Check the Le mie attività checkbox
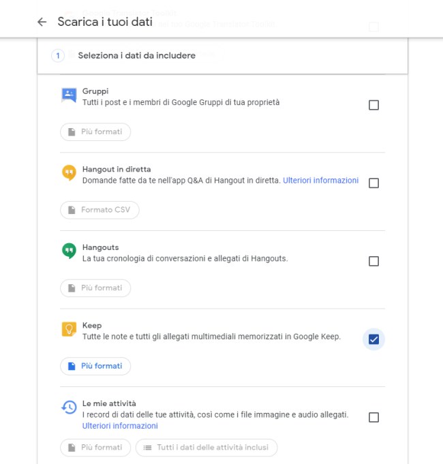The width and height of the screenshot is (443, 464). click(x=373, y=417)
